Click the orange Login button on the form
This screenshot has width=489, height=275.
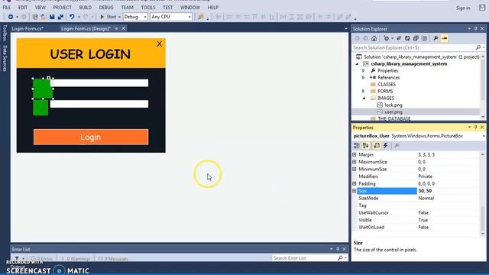click(91, 137)
